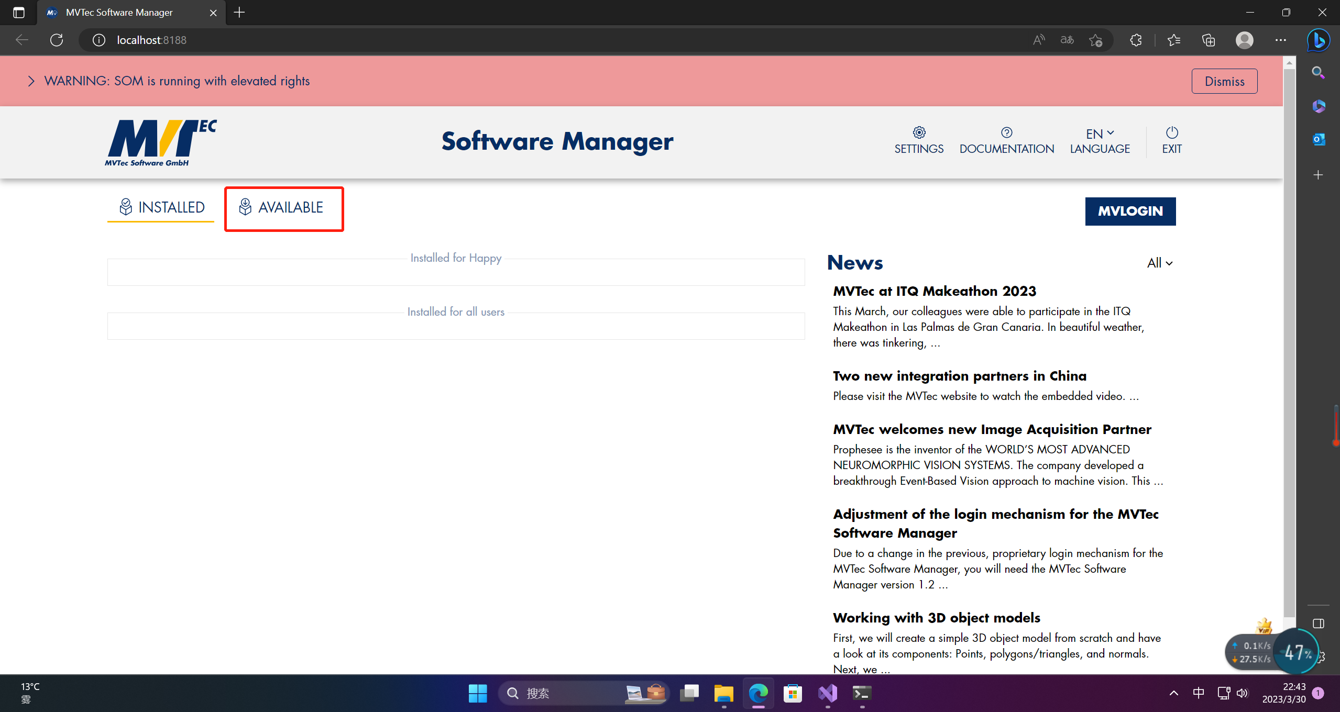Click the Exit power icon
Image resolution: width=1340 pixels, height=712 pixels.
coord(1171,132)
